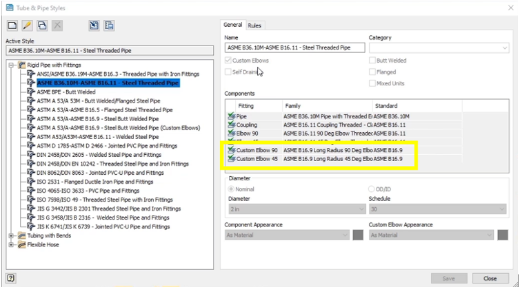Click the style Name input field
The width and height of the screenshot is (520, 287).
tap(294, 47)
